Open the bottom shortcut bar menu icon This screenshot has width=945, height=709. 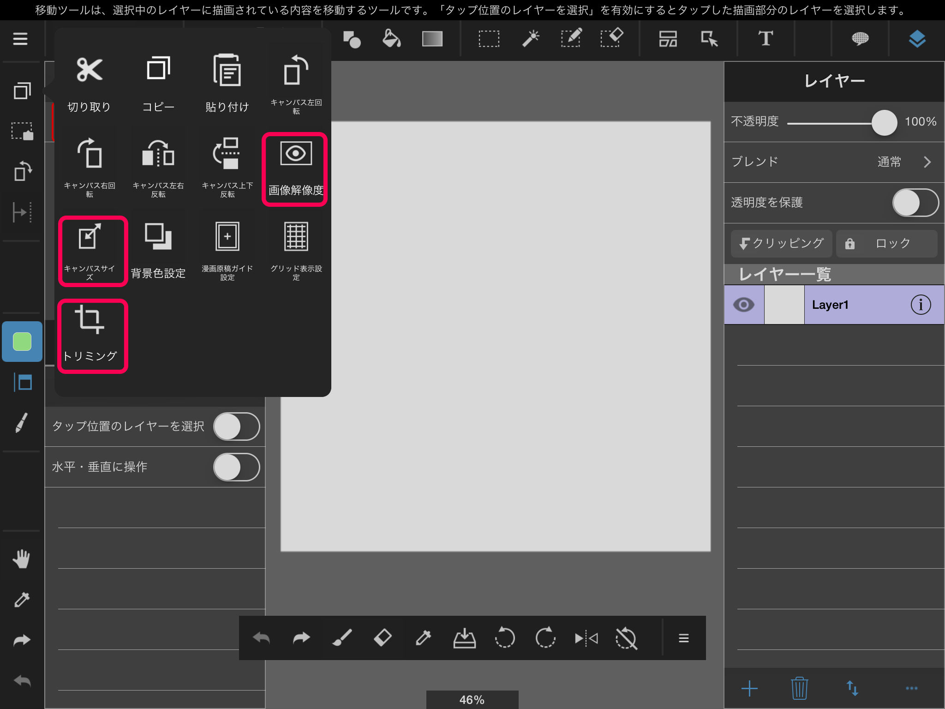pos(683,638)
